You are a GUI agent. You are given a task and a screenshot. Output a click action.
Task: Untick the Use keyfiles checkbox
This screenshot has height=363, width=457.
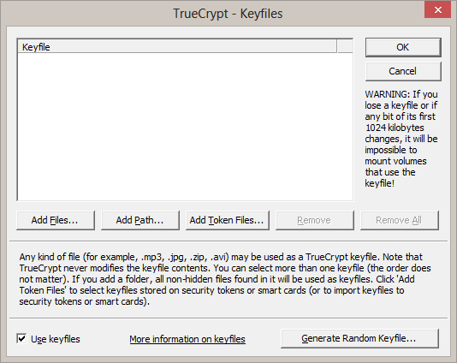point(21,338)
